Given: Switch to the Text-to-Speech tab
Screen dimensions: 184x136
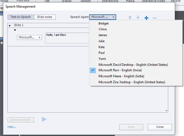Looking at the screenshot, I should (x=21, y=17).
